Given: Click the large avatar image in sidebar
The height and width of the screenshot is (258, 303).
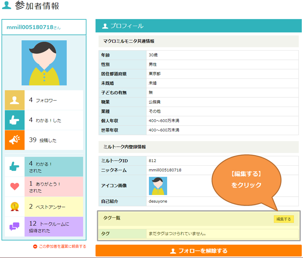Looking at the screenshot, I should point(44,63).
